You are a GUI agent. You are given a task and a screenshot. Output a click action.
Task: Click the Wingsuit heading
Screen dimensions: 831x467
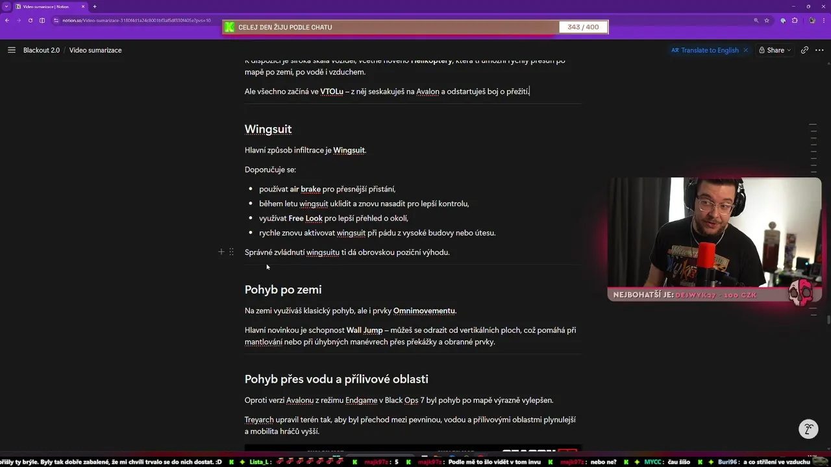268,129
